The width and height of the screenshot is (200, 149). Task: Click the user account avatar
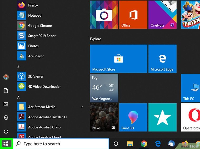tap(6, 77)
